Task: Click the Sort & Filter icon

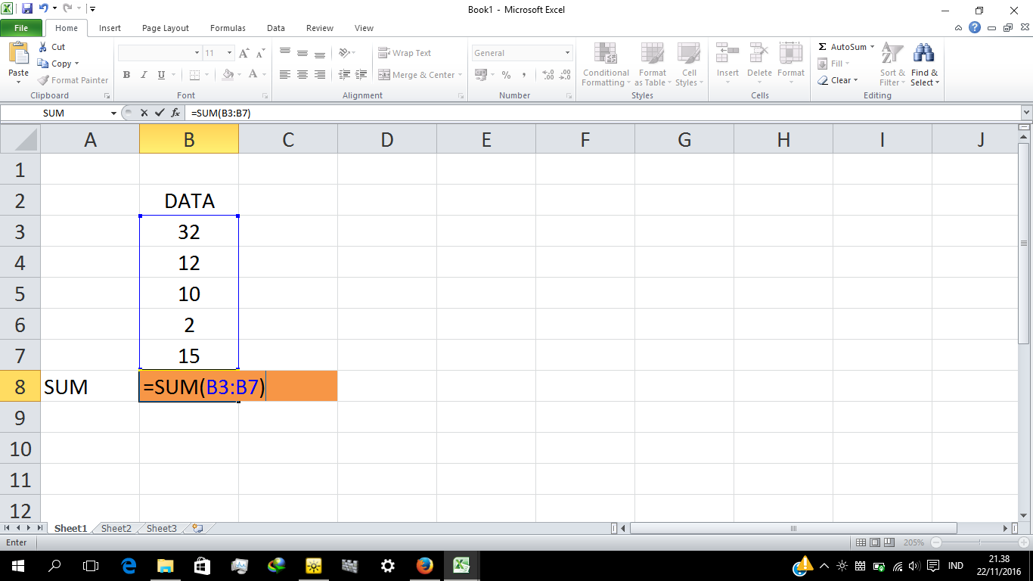Action: (892, 65)
